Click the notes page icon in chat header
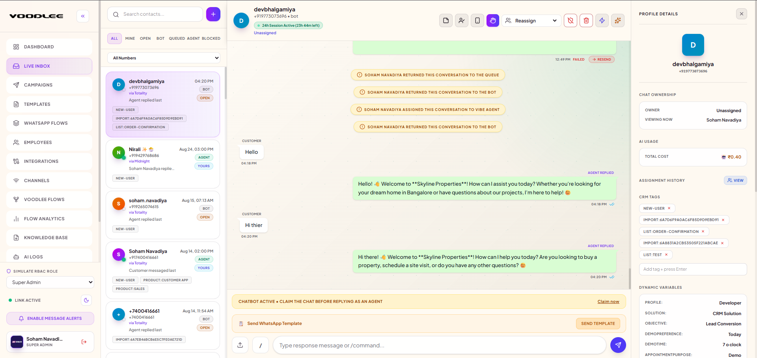 446,20
